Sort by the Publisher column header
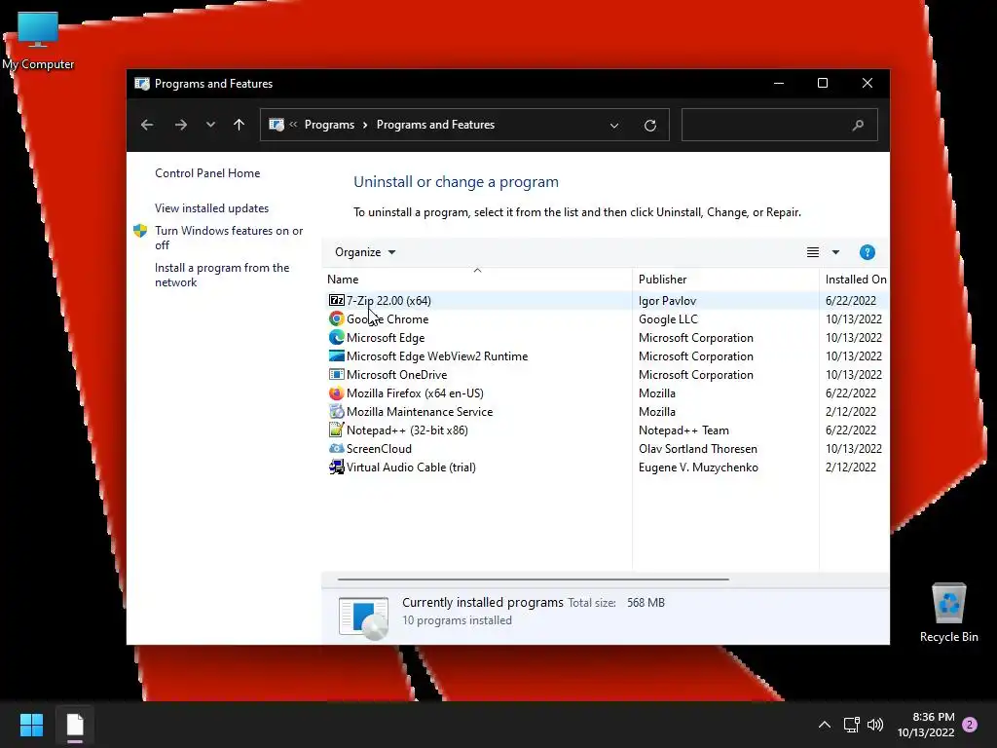 tap(725, 280)
